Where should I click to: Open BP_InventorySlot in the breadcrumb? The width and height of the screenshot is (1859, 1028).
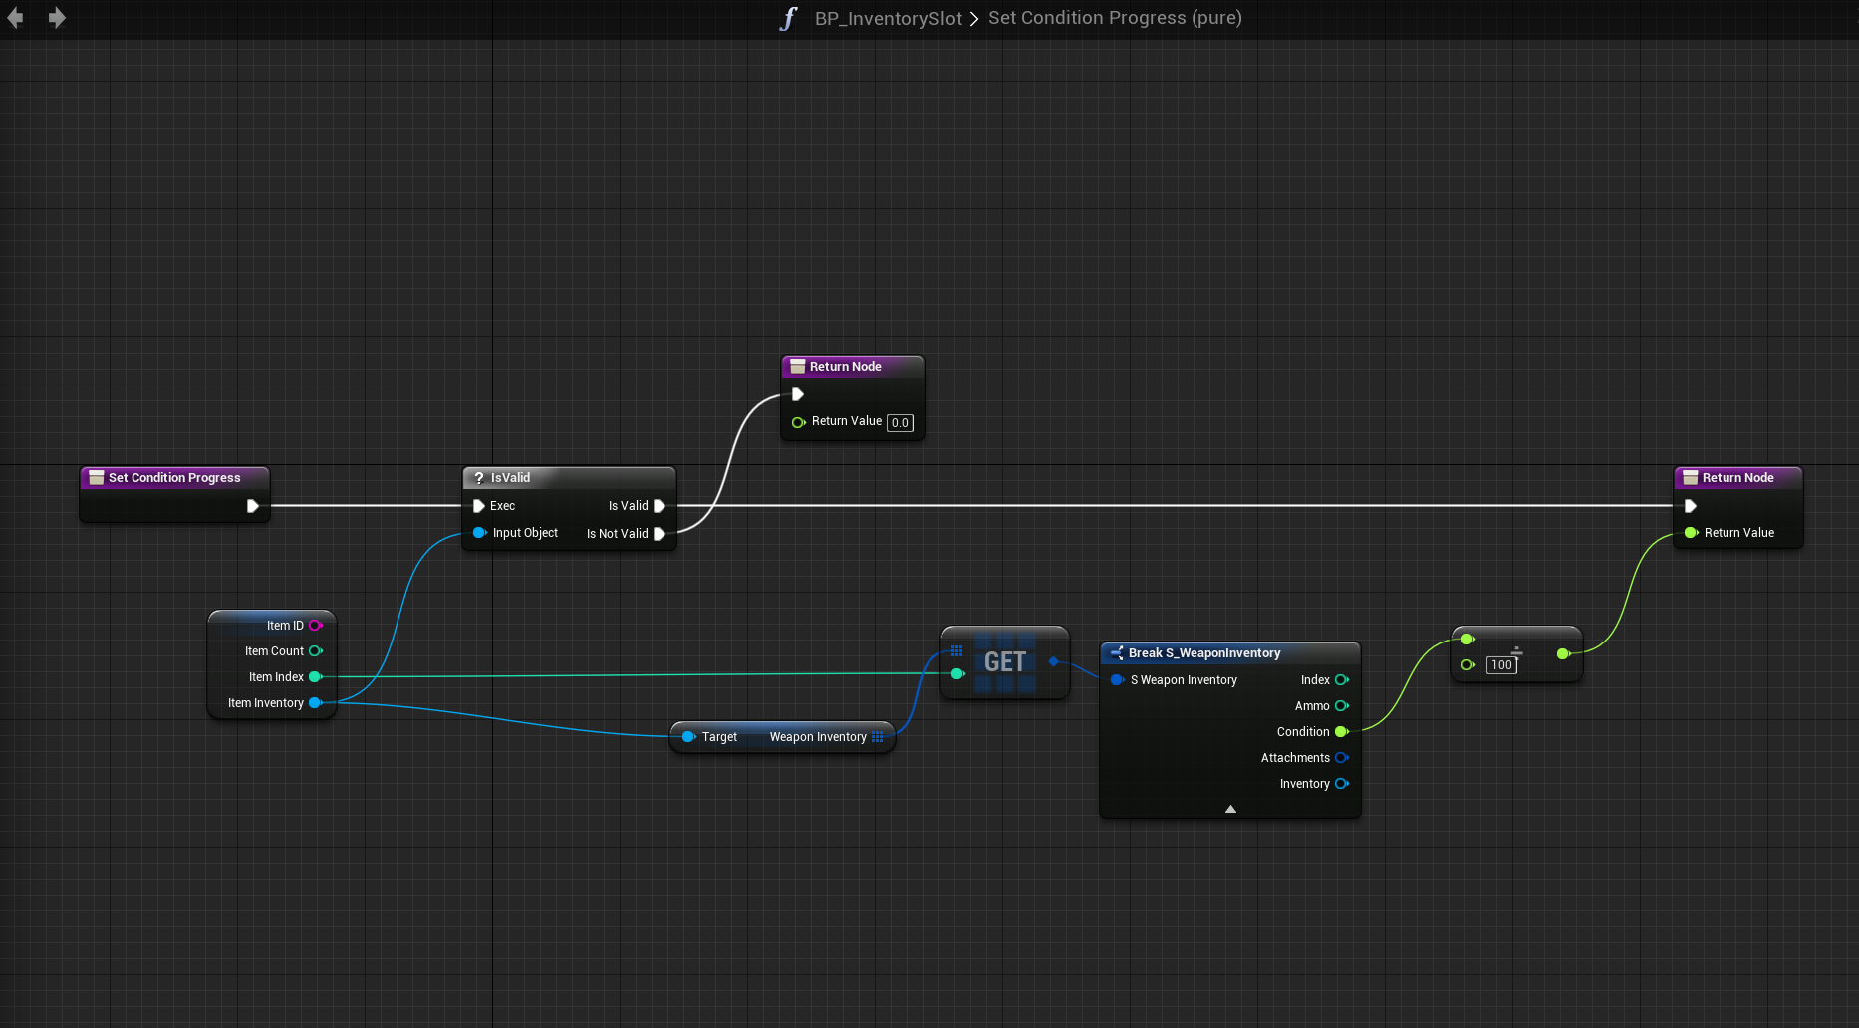(888, 19)
